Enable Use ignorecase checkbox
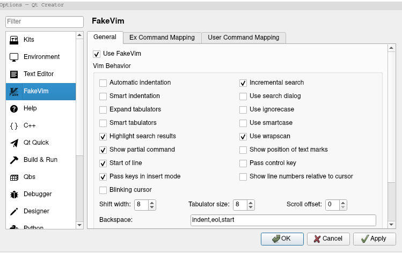 [x=243, y=109]
